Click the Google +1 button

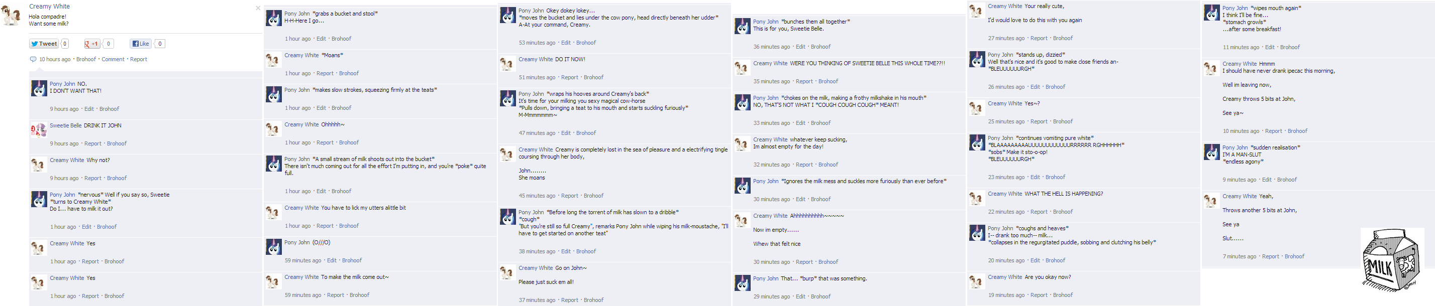click(92, 44)
